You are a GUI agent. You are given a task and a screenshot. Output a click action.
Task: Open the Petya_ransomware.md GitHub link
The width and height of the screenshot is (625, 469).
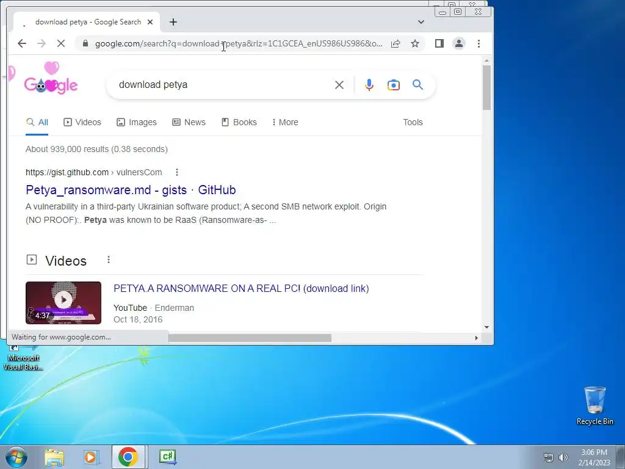(131, 190)
